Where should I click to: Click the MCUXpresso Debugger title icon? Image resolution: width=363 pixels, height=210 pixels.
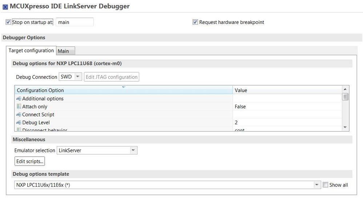4,6
